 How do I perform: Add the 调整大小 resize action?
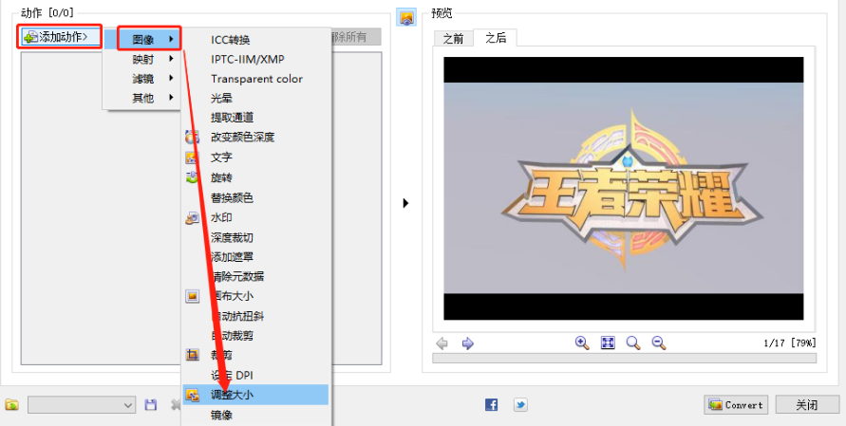coord(255,395)
